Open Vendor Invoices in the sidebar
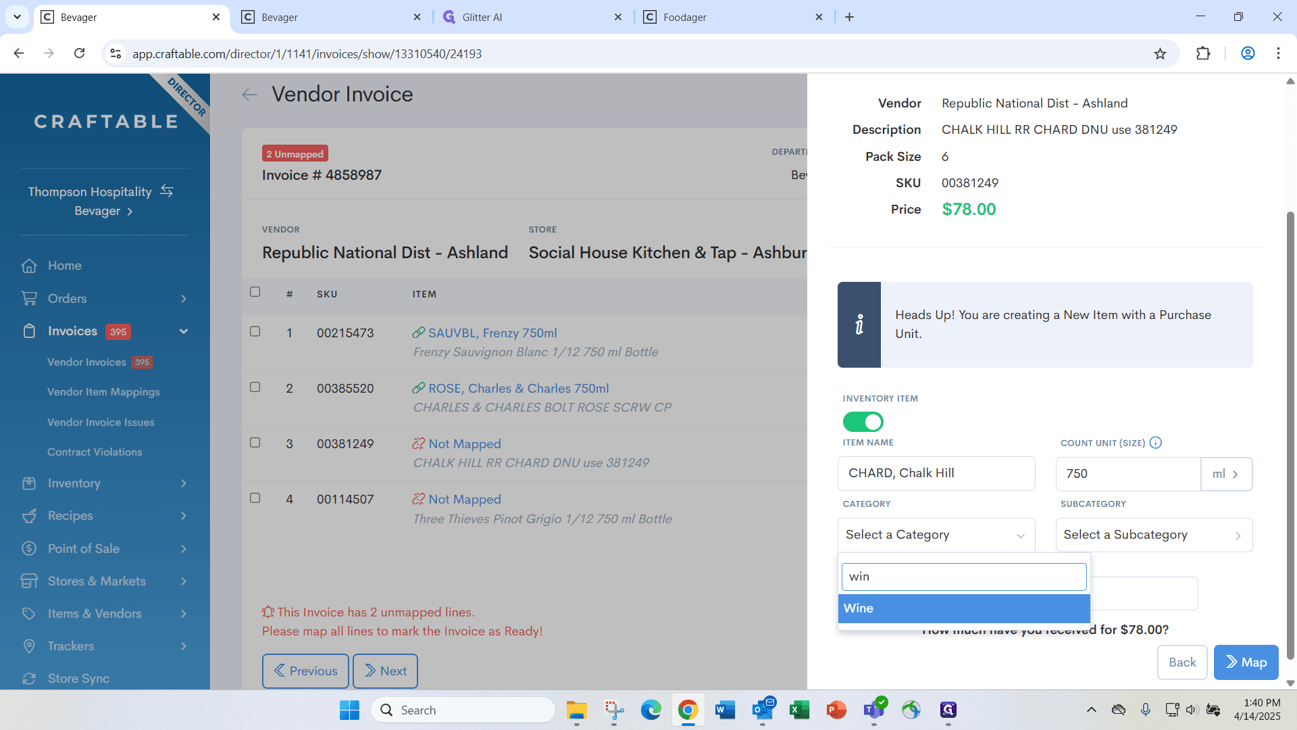 coord(86,362)
